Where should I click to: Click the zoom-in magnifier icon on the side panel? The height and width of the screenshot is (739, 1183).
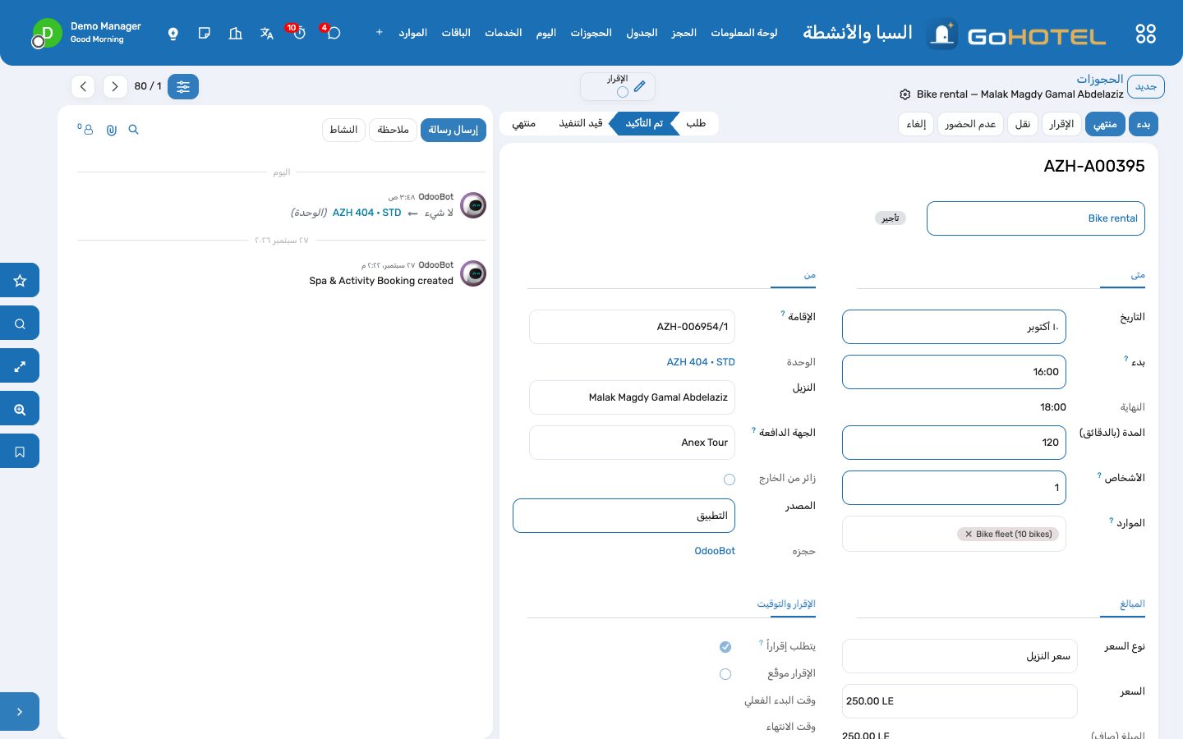(20, 408)
